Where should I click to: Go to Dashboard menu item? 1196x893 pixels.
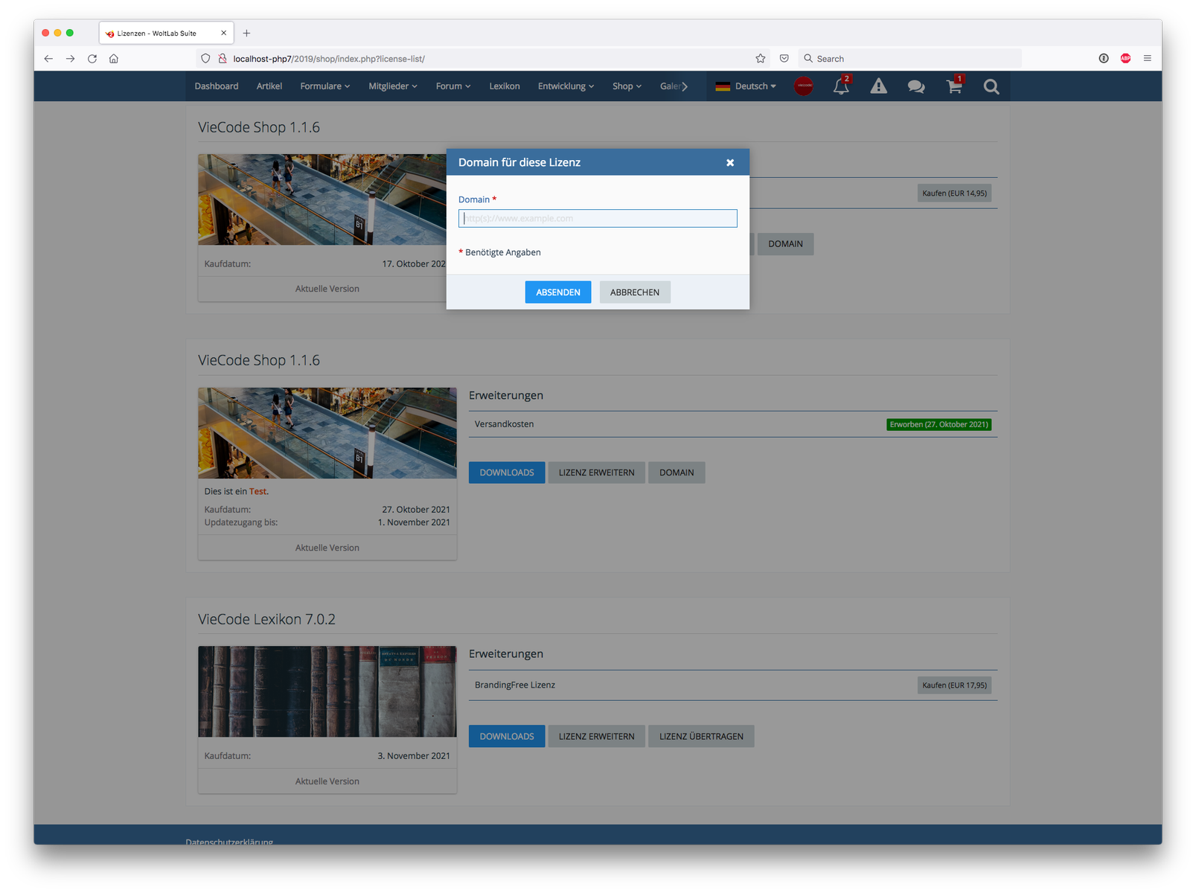click(217, 86)
